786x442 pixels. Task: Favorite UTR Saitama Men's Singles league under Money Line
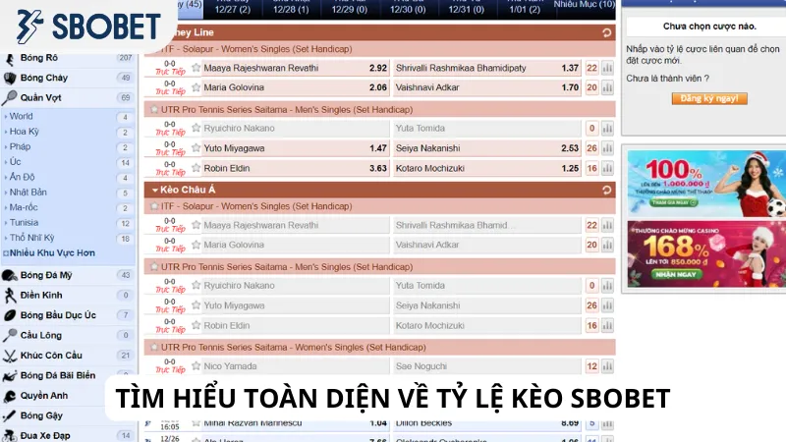tap(154, 109)
